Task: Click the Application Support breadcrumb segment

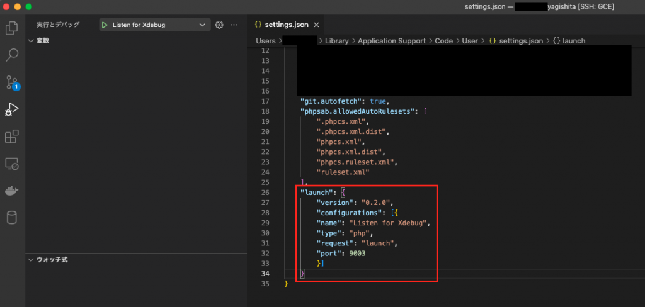Action: [391, 40]
